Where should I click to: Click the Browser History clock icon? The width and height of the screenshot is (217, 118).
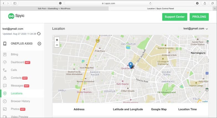pyautogui.click(x=5, y=101)
